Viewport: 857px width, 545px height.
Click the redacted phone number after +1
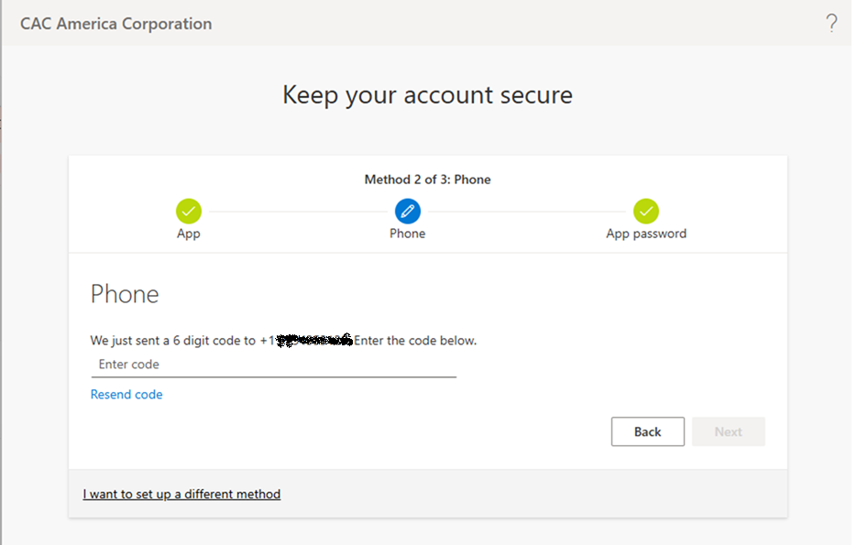[x=314, y=341]
